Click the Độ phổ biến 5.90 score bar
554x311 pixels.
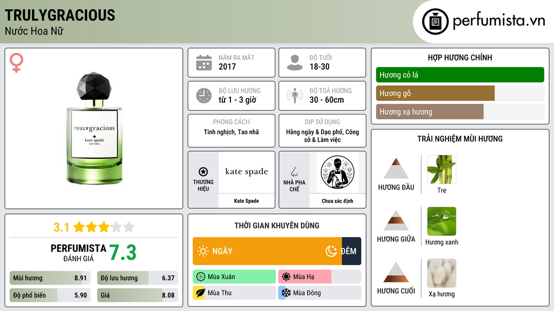(x=50, y=295)
